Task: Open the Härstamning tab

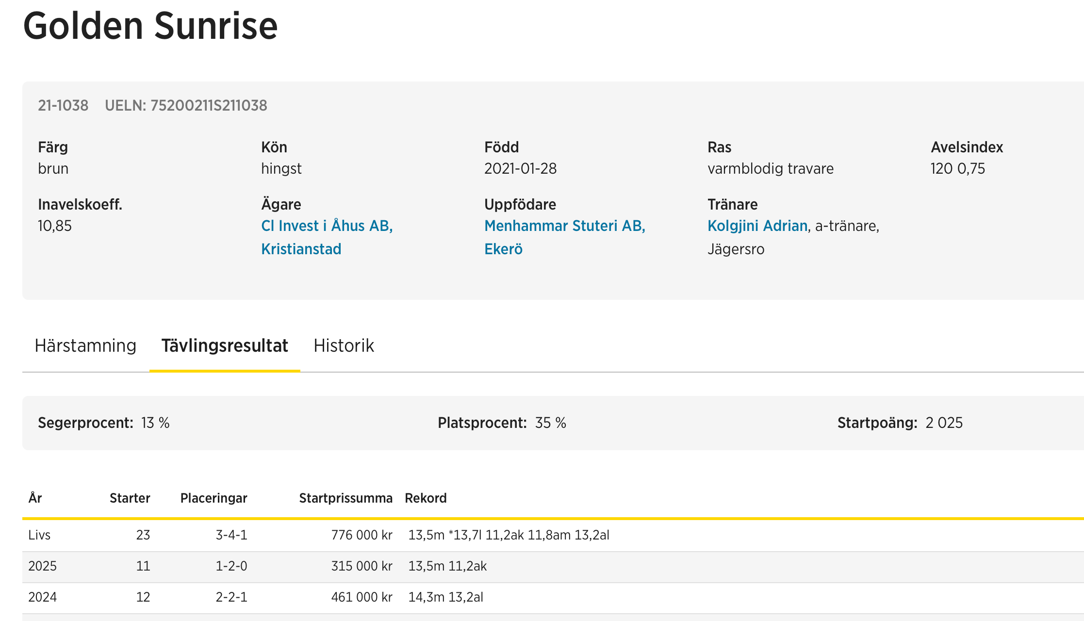Action: coord(85,346)
